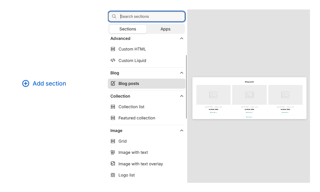
Task: Click the Featured collection icon
Action: pos(113,118)
